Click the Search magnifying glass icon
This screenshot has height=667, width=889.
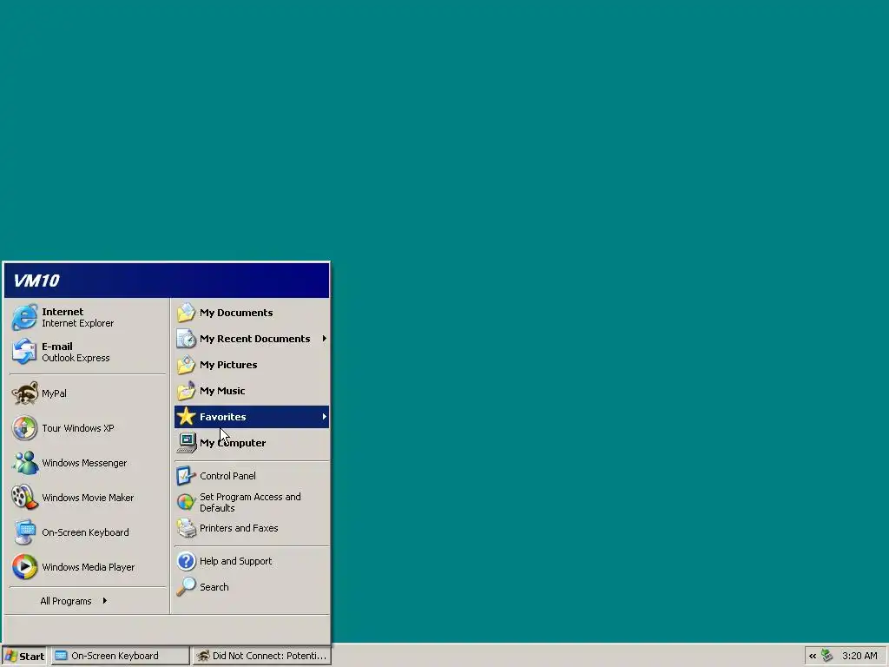click(186, 587)
